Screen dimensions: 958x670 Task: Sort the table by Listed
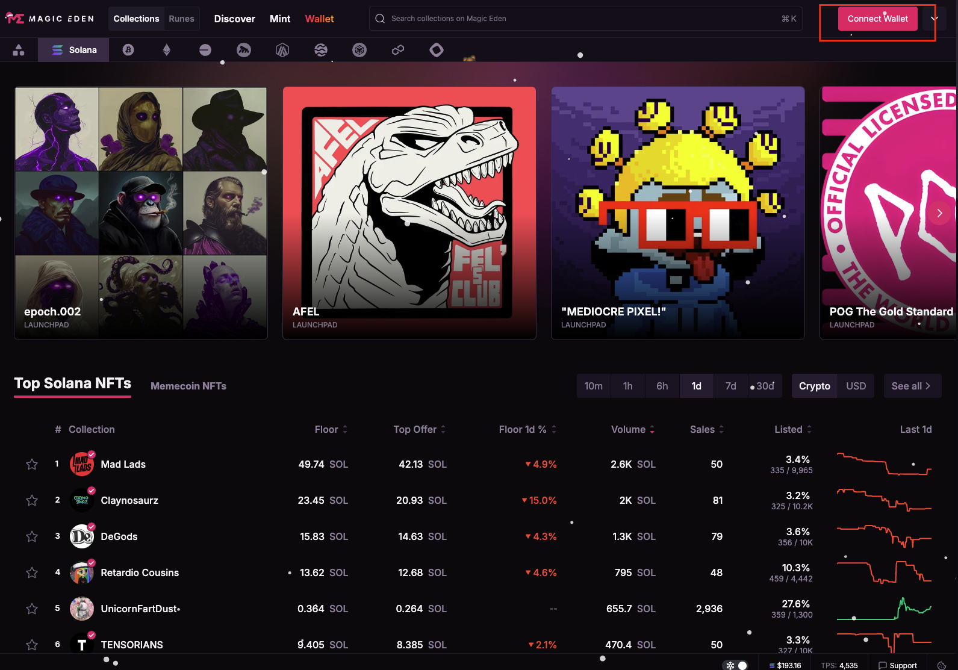tap(793, 429)
